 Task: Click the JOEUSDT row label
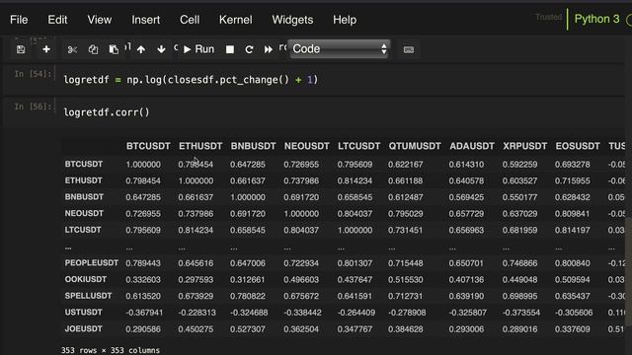[83, 328]
